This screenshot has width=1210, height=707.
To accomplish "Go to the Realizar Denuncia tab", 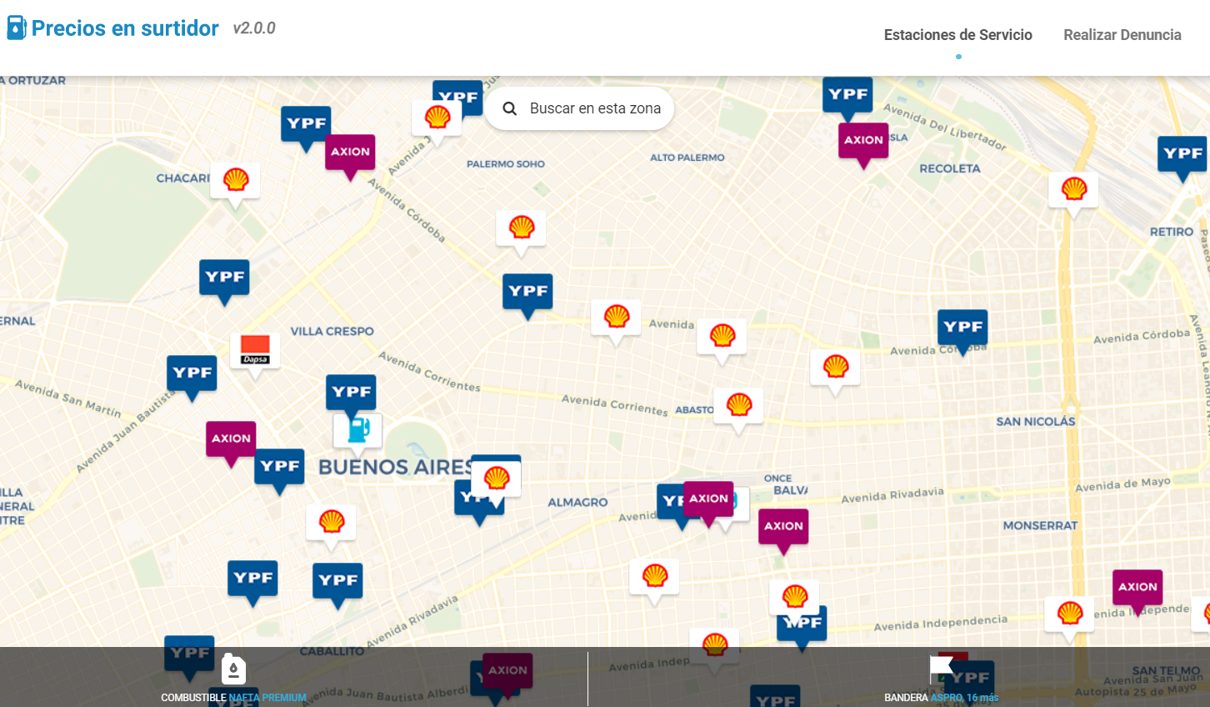I will pos(1122,35).
